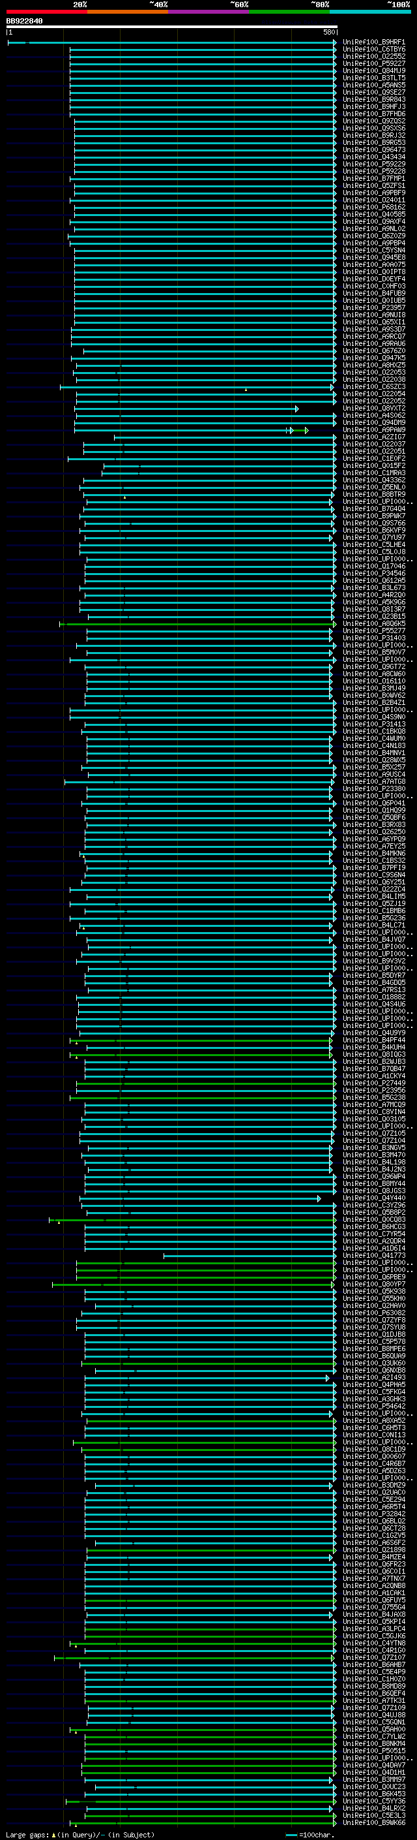Select the UniRef100_B9PWK7 label

(373, 516)
